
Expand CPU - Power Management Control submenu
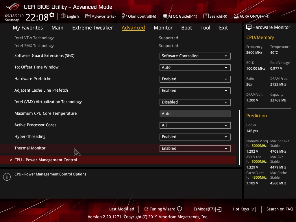point(118,160)
